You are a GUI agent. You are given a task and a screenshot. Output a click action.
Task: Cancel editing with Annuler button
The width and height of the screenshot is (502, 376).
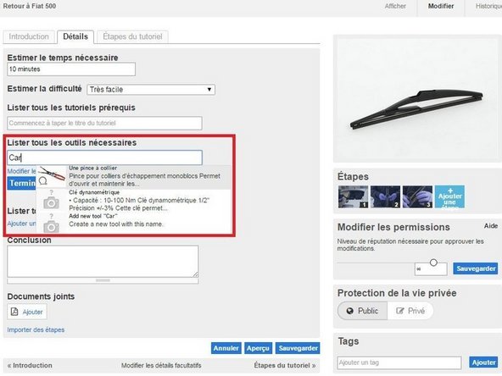226,348
